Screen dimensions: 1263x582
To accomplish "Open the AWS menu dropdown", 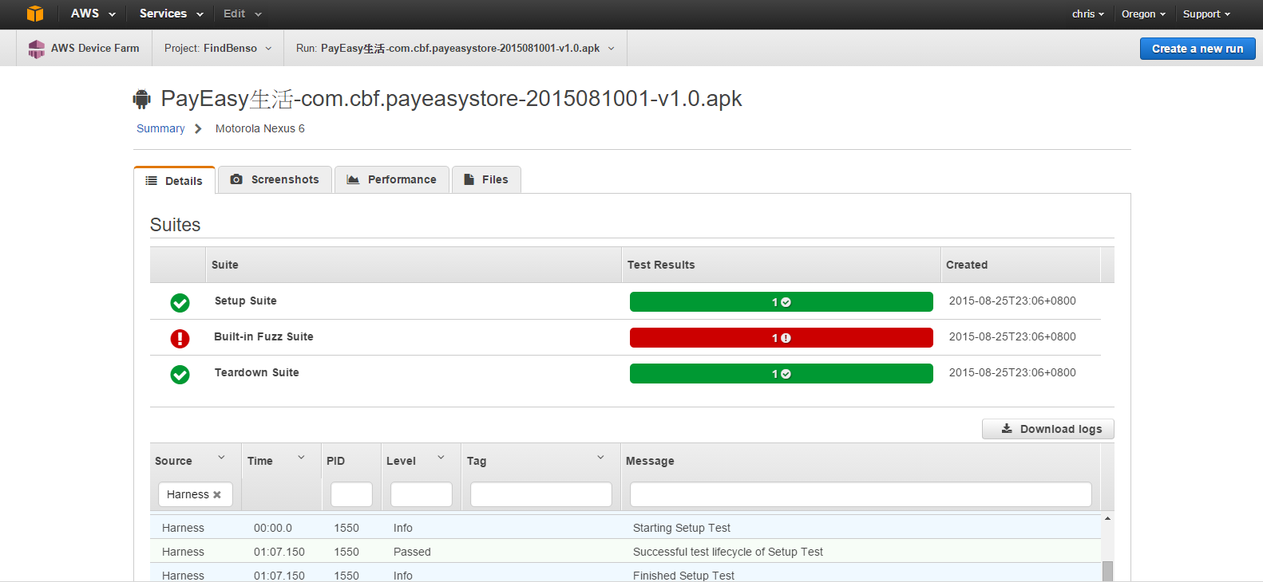I will coord(93,14).
